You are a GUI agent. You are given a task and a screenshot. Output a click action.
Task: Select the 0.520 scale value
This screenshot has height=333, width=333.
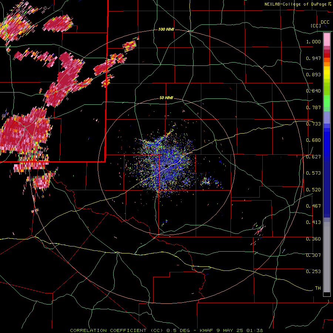point(313,190)
